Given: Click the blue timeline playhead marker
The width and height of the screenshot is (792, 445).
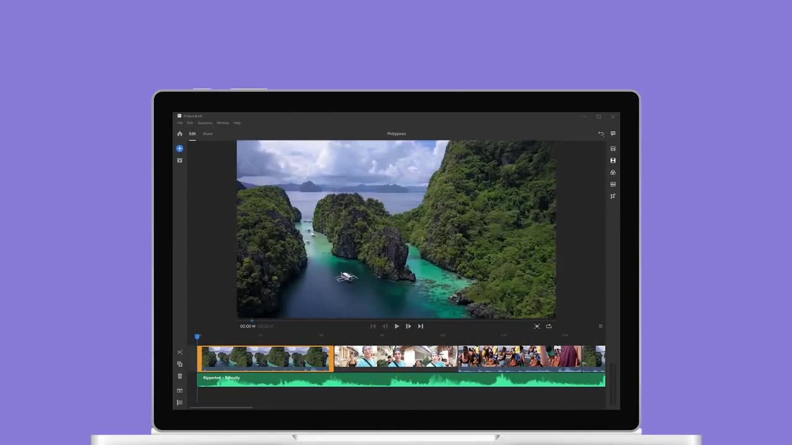Looking at the screenshot, I should click(197, 337).
